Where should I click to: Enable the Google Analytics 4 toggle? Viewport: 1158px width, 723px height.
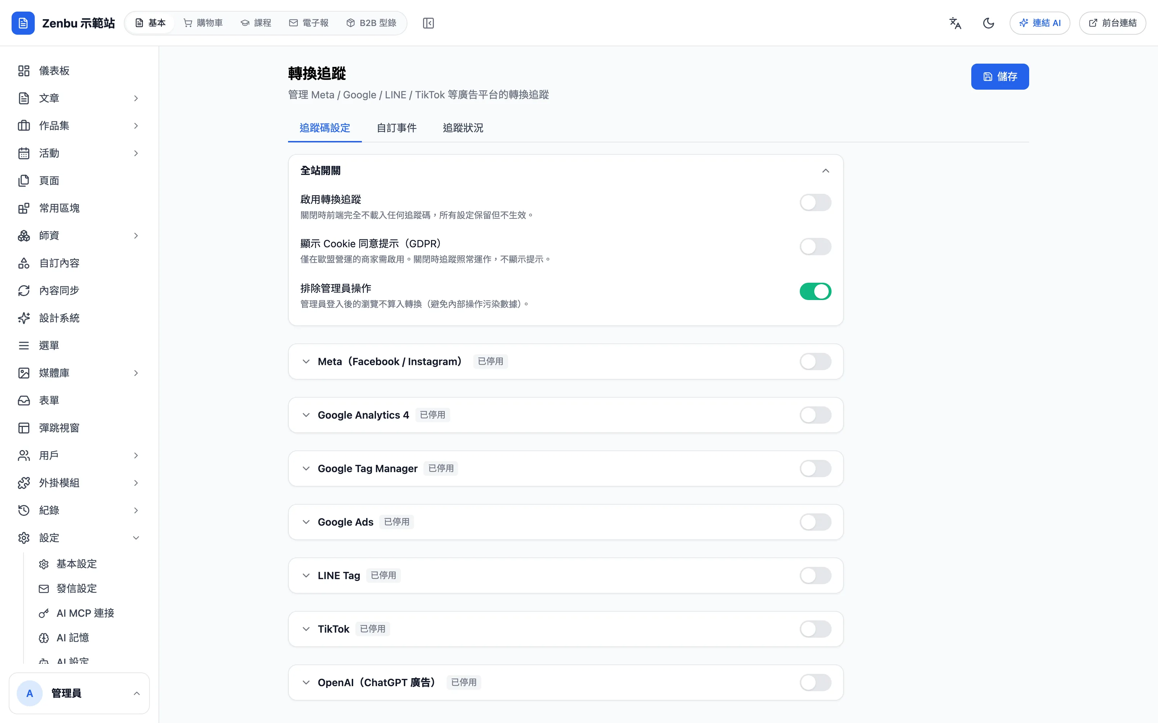815,415
